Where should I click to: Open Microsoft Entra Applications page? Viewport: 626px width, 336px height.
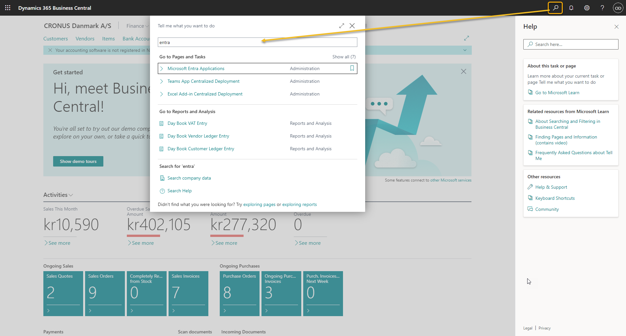[196, 68]
